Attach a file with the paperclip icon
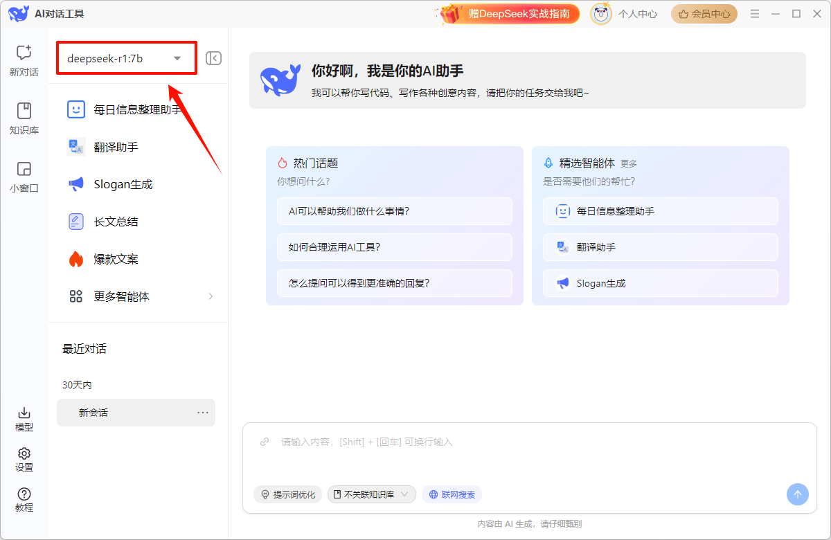831x540 pixels. pos(264,441)
